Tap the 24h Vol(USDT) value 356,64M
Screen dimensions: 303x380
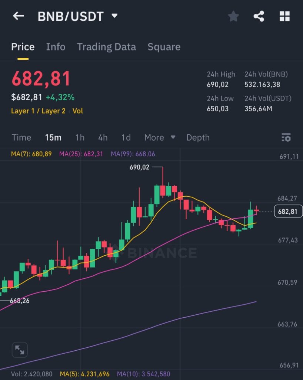click(x=258, y=109)
